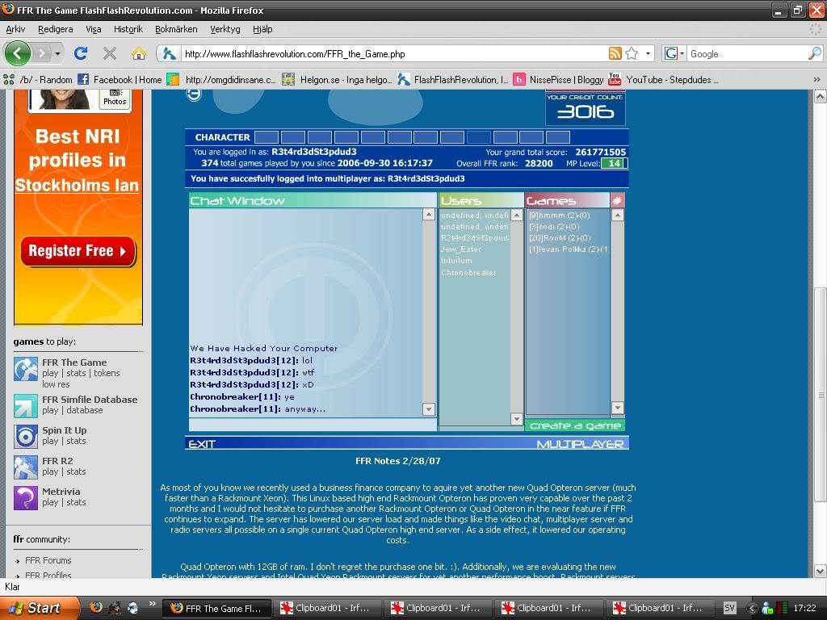
Task: Click the Stop loading icon
Action: [x=110, y=53]
